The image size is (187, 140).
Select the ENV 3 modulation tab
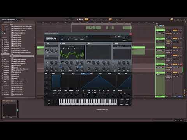73,73
